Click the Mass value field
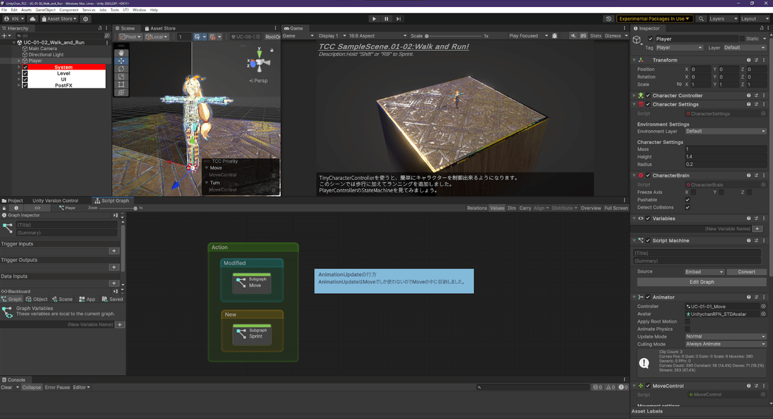Image resolution: width=773 pixels, height=419 pixels. [x=726, y=149]
